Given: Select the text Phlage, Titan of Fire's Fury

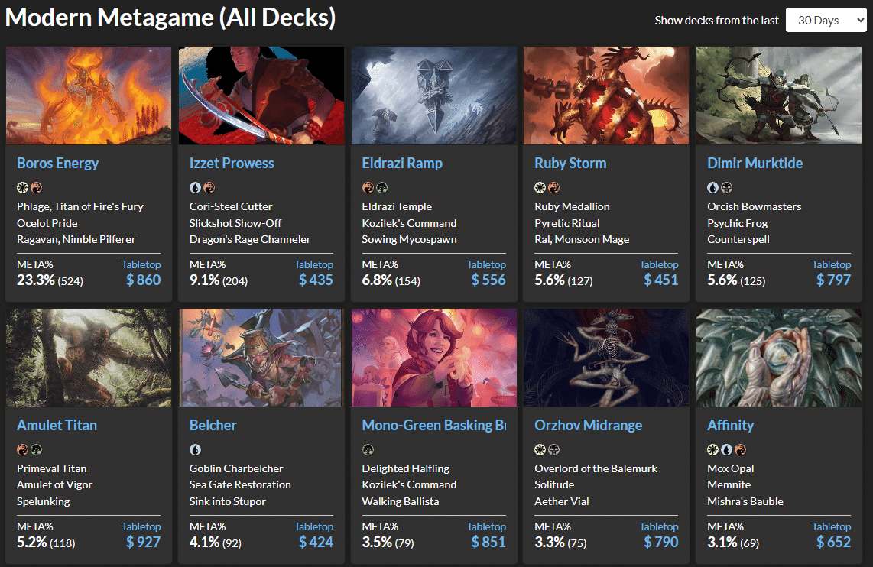Looking at the screenshot, I should point(80,206).
